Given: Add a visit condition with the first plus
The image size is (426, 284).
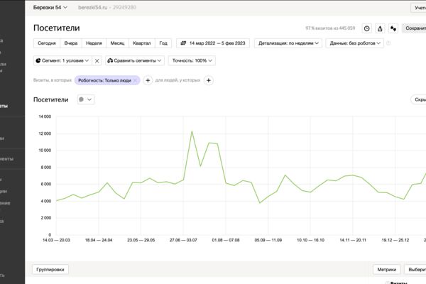Looking at the screenshot, I should click(148, 80).
